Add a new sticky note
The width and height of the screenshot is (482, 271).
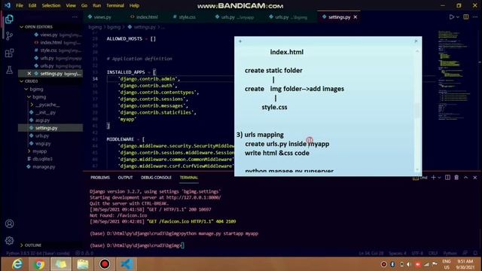[x=240, y=41]
